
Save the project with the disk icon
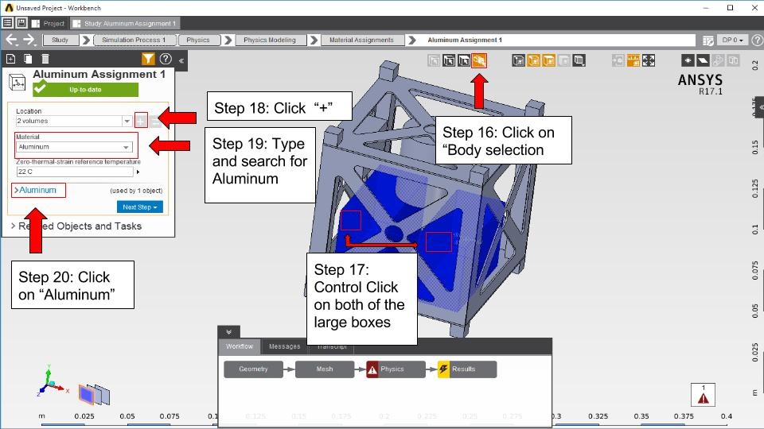pyautogui.click(x=21, y=23)
